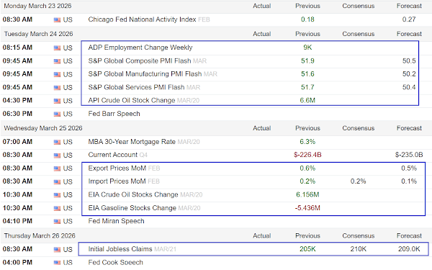Click the Tuesday March 24 2026 header

click(x=39, y=34)
